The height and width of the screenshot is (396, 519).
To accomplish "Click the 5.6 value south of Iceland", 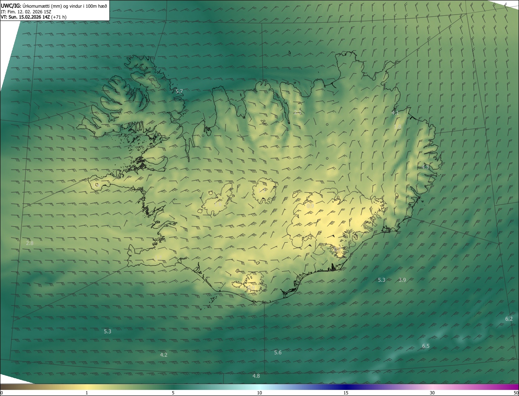I will click(x=278, y=352).
